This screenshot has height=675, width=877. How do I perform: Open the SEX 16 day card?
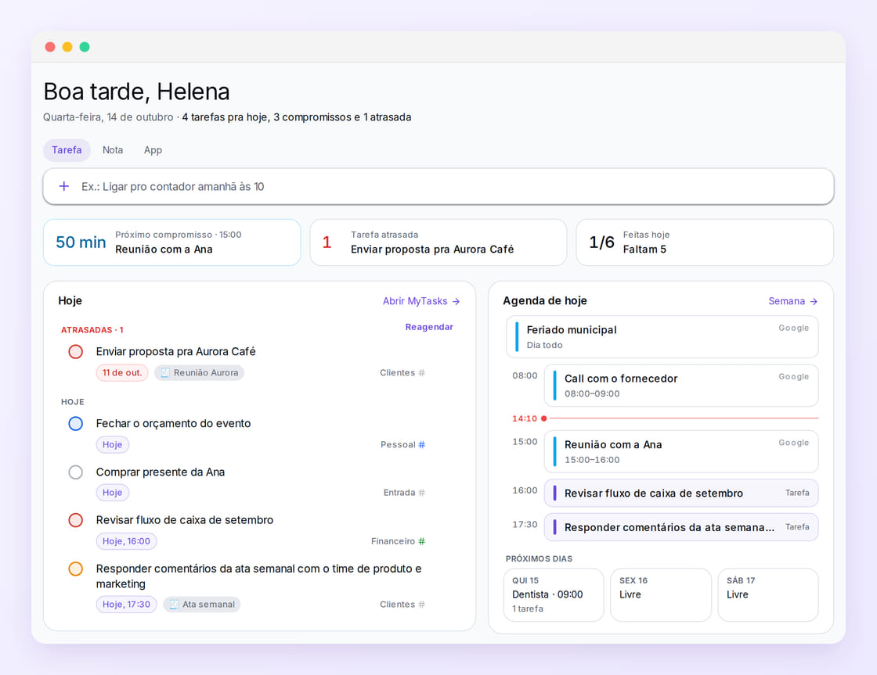[661, 594]
